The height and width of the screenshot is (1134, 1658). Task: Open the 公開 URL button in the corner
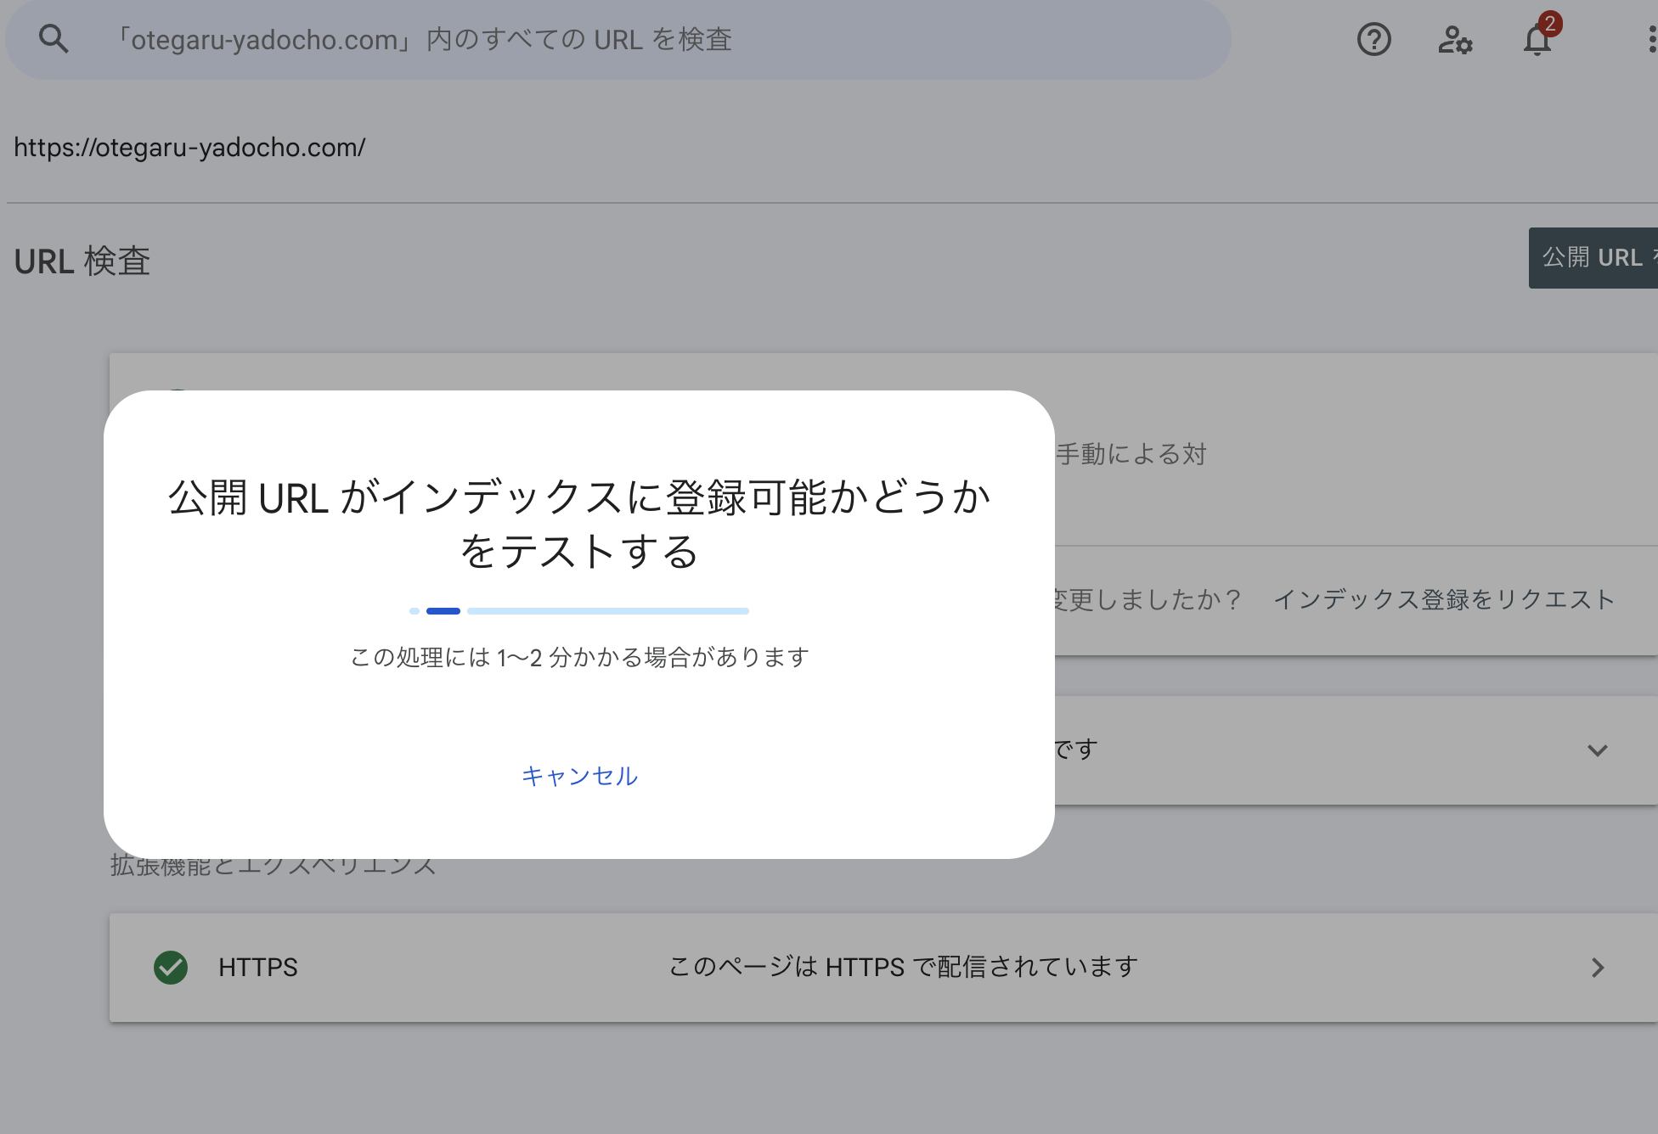(x=1604, y=257)
